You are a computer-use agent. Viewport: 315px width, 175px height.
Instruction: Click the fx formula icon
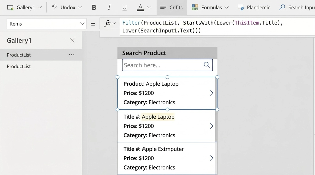click(x=108, y=24)
